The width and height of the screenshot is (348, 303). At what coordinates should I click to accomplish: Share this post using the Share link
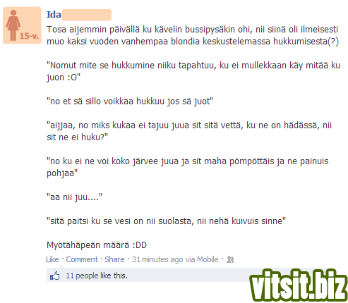(114, 259)
